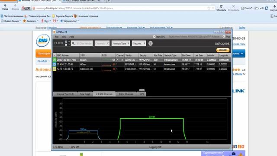This screenshot has width=277, height=156.
Task: Click the inSSIDer title bar app icon
Action: click(x=55, y=32)
